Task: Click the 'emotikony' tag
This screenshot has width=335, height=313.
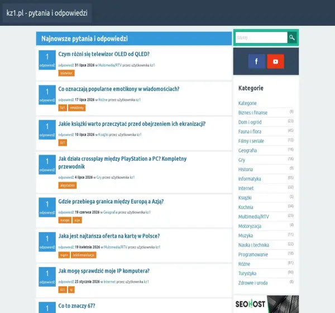Action: (x=77, y=108)
